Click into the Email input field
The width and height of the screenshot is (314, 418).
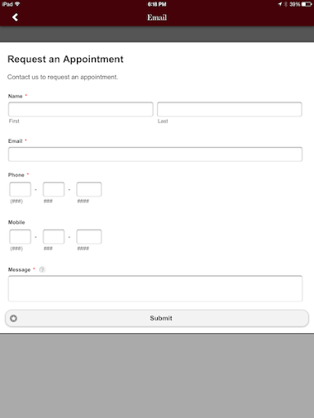pyautogui.click(x=155, y=154)
